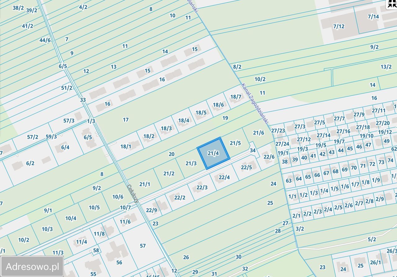Click the Kanał Zagożdżański label near parcel 11

tap(254, 103)
